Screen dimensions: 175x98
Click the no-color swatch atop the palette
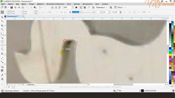click(x=170, y=22)
